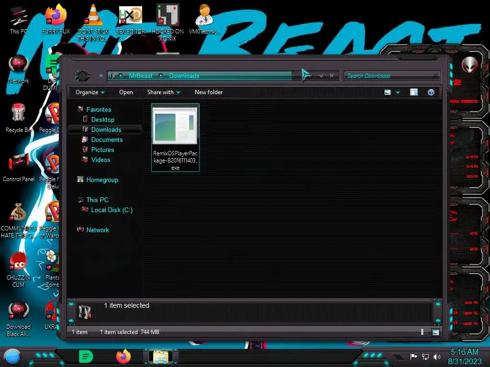
Task: Select the HOOKED ON XONIX shortcut
Action: click(x=167, y=22)
